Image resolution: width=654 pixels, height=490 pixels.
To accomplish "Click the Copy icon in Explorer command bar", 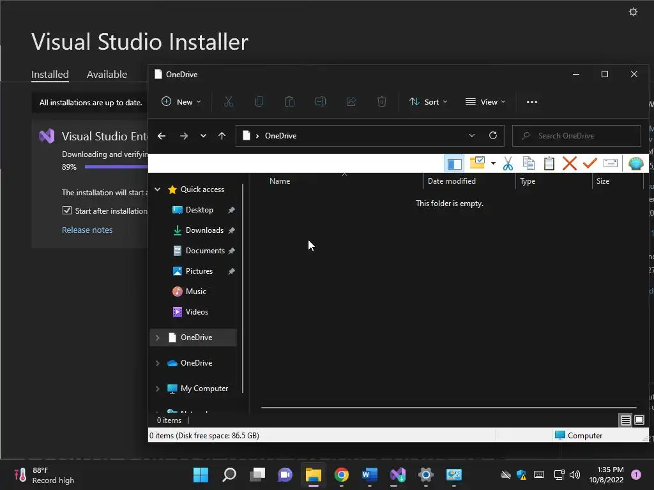I will [x=259, y=101].
